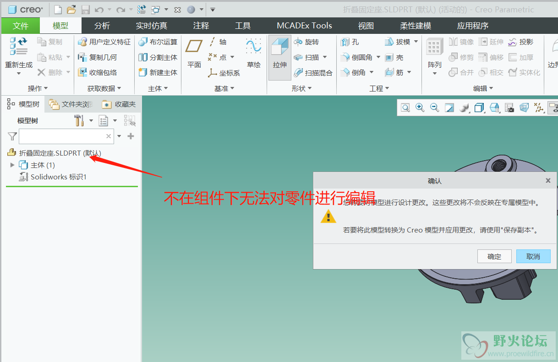Switch to the 柔性建模 ribbon tab
This screenshot has height=362, width=558.
pos(416,26)
